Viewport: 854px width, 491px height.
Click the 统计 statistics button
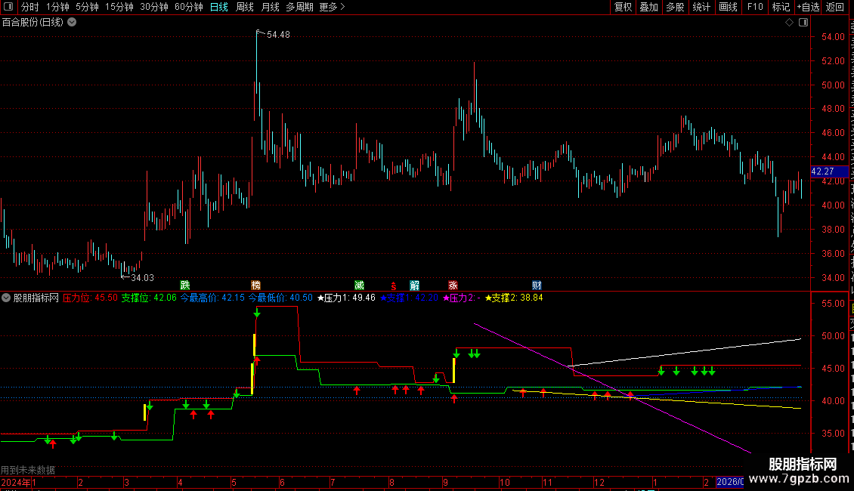701,7
